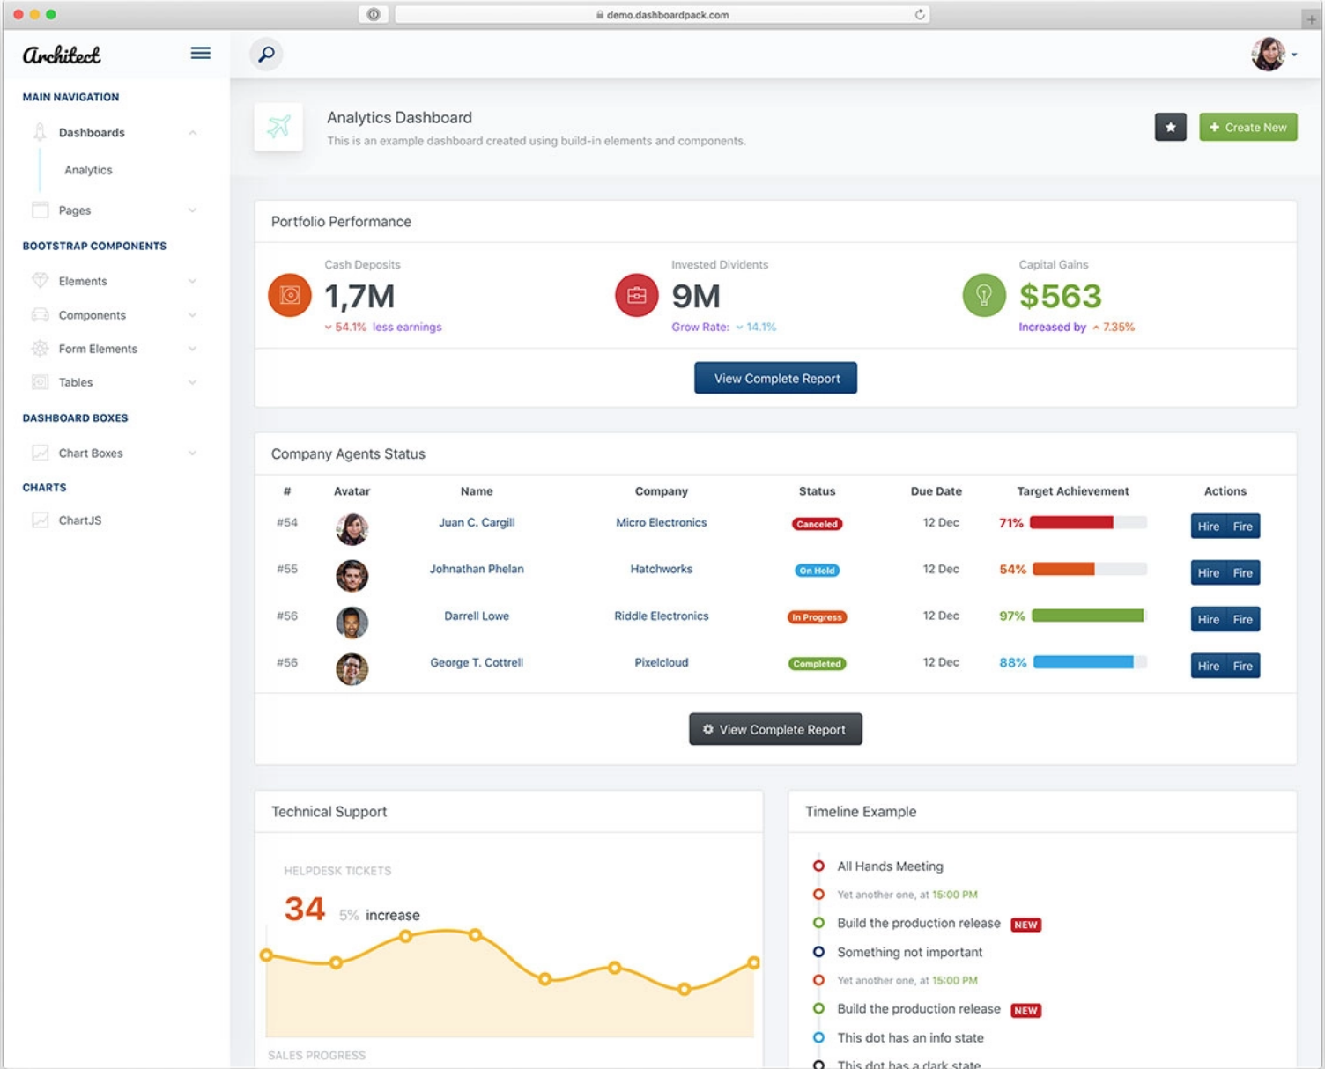Click the red Invested Dividents briefcase icon
Viewport: 1325px width, 1069px height.
pyautogui.click(x=637, y=295)
